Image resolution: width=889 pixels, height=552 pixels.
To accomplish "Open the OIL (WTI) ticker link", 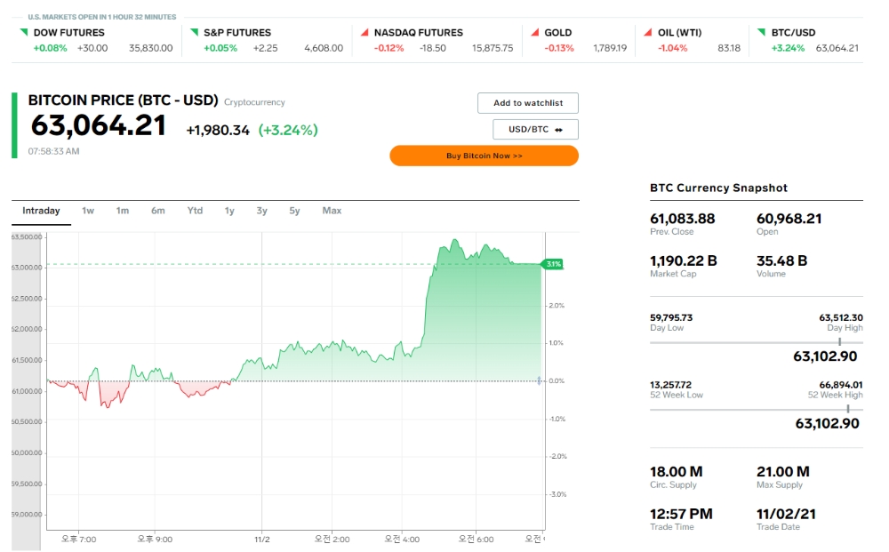I will pyautogui.click(x=679, y=32).
